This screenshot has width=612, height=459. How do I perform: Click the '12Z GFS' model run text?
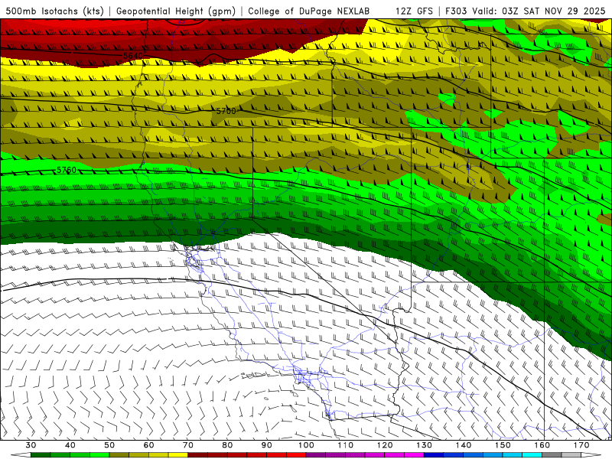click(414, 11)
